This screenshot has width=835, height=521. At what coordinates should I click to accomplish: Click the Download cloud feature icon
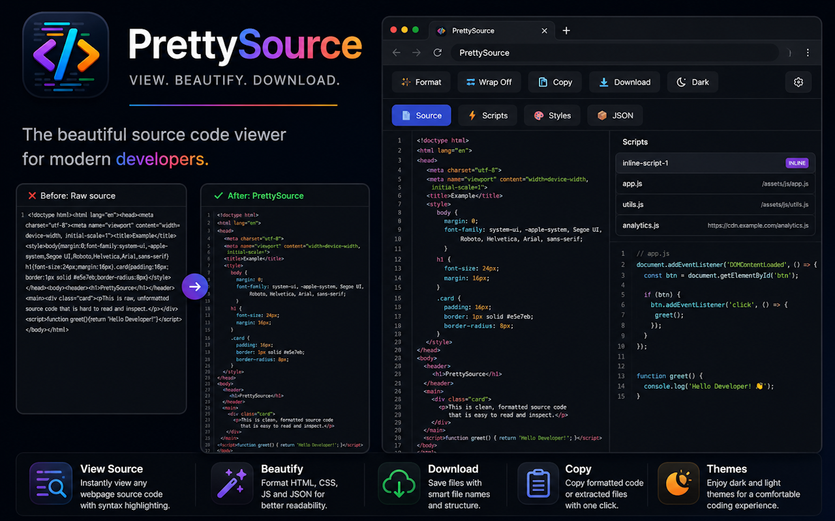399,484
